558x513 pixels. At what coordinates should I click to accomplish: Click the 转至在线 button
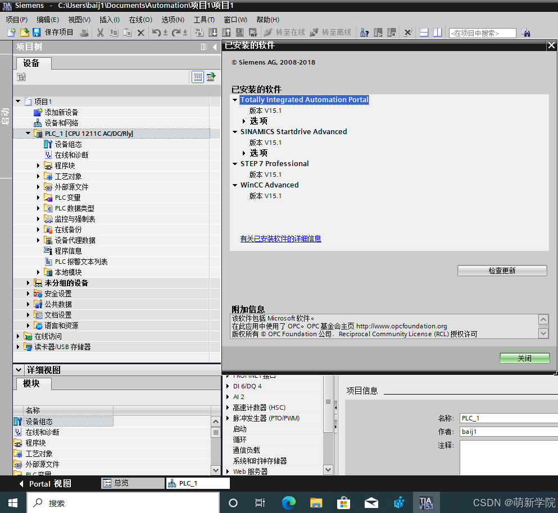(x=285, y=33)
